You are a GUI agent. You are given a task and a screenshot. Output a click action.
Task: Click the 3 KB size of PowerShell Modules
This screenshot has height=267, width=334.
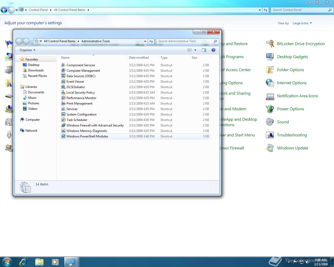[x=206, y=136]
